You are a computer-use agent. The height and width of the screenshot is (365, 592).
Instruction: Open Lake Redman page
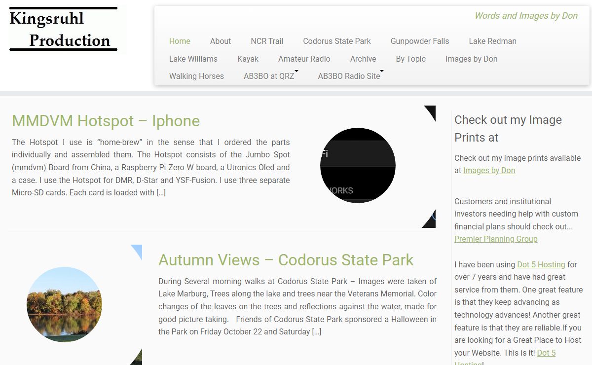(493, 41)
